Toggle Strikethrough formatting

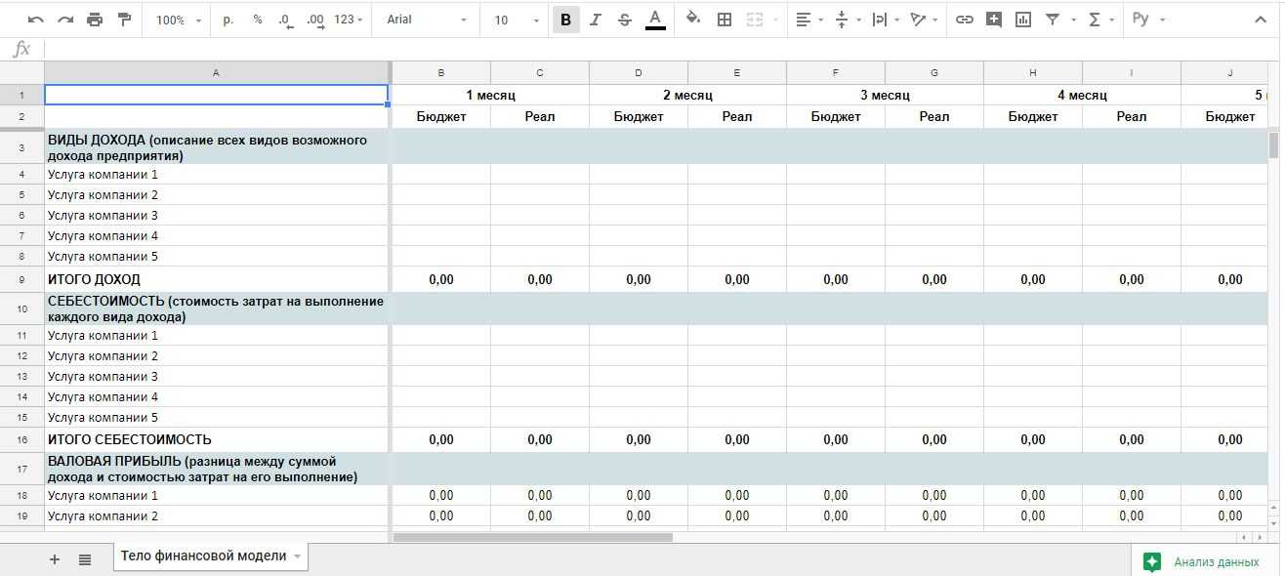[x=625, y=20]
